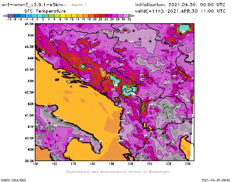Click the '19E' longitude label
The width and height of the screenshot is (236, 182).
pyautogui.click(x=112, y=164)
